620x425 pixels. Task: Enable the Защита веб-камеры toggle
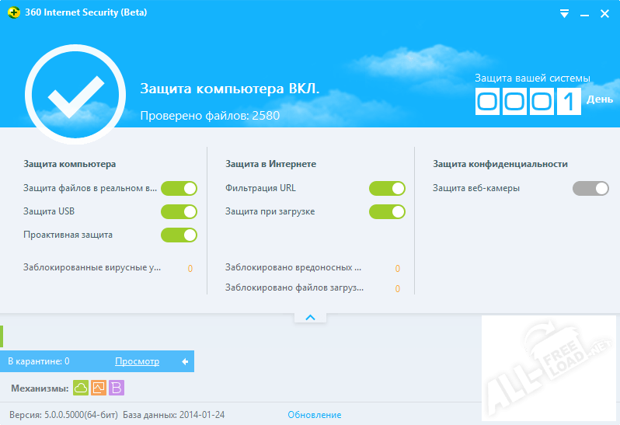(x=590, y=188)
